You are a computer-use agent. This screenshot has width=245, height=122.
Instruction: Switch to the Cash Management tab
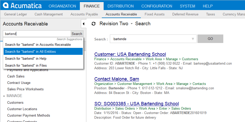point(49,14)
